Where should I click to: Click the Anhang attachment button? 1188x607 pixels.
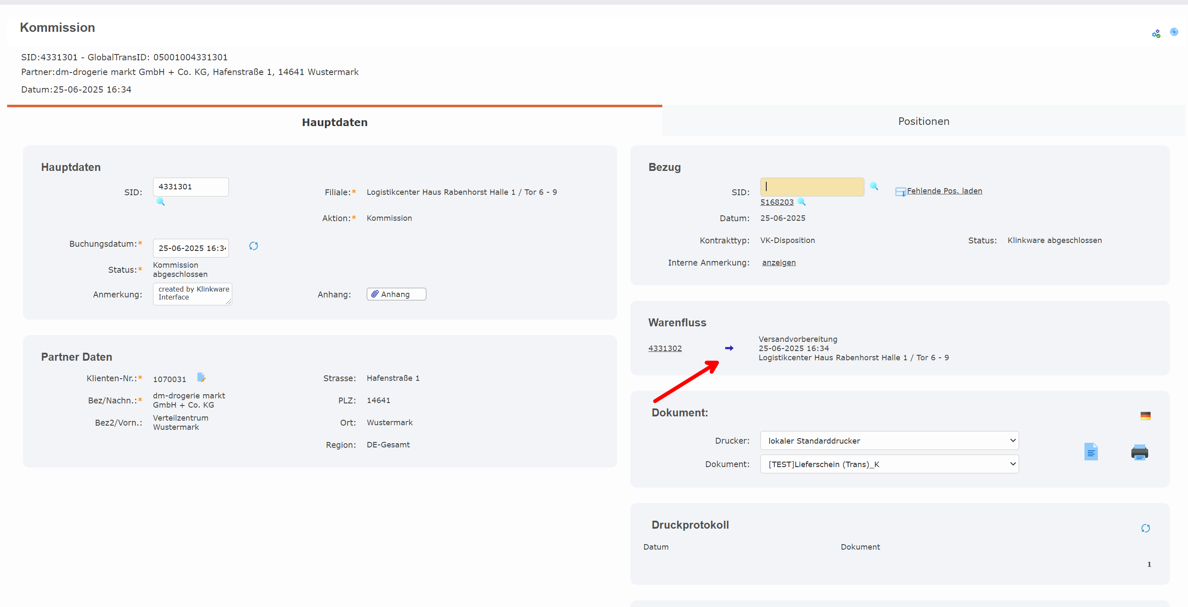click(x=396, y=294)
